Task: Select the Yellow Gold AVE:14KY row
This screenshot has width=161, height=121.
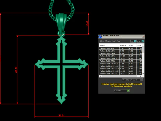Action: [120, 69]
